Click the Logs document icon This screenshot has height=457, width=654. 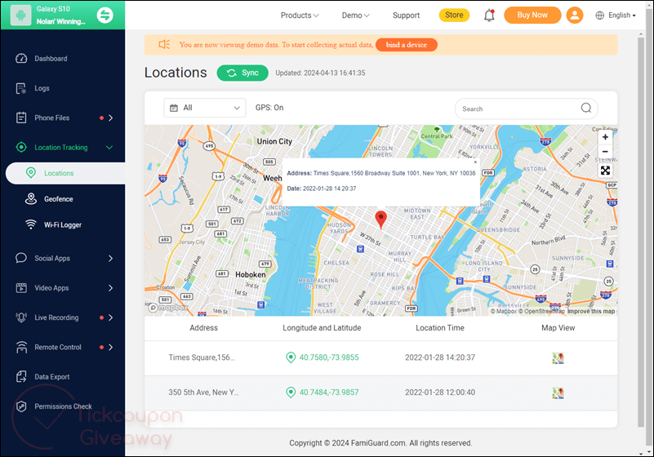(x=21, y=88)
